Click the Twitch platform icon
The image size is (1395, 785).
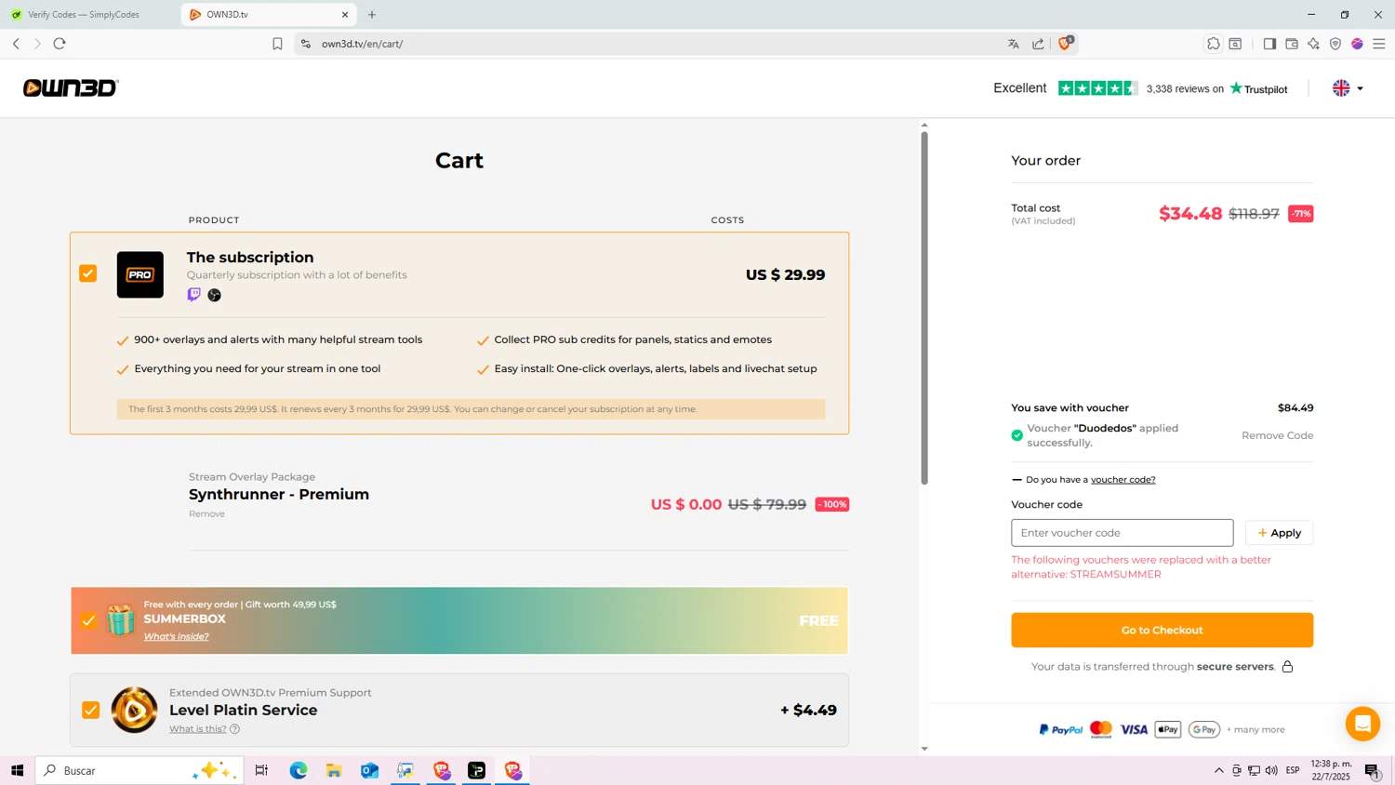click(193, 295)
